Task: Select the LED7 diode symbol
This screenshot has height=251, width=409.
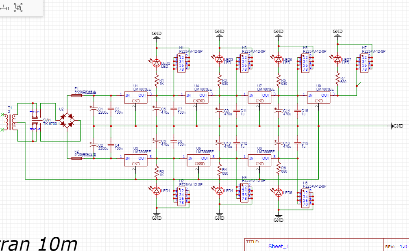Action: click(x=337, y=60)
